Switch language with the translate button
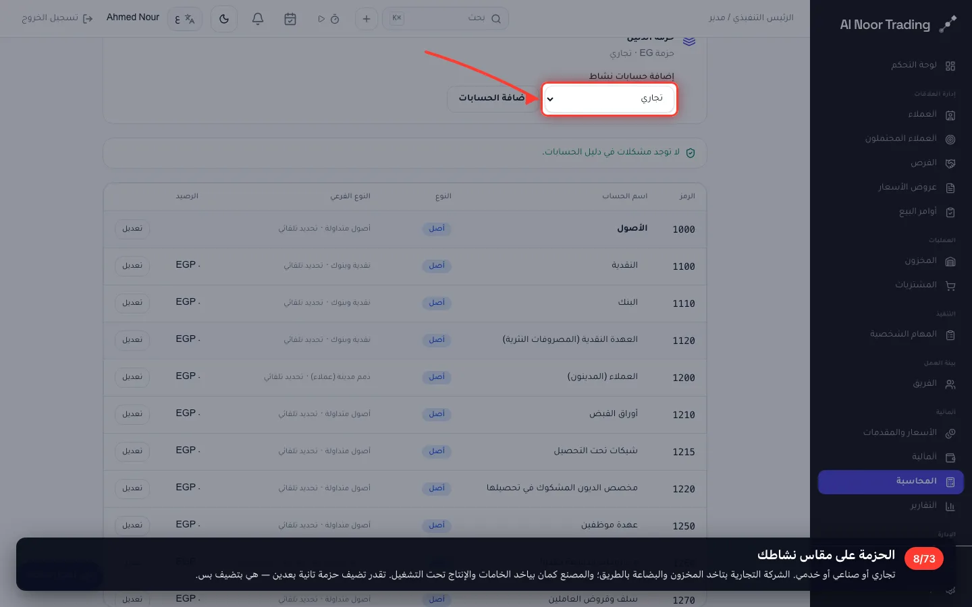Image resolution: width=972 pixels, height=607 pixels. click(185, 19)
